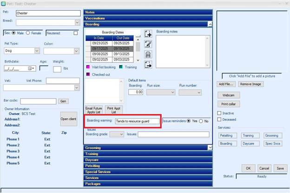The image size is (290, 193).
Task: Open the Special Services section header
Action: point(148,172)
